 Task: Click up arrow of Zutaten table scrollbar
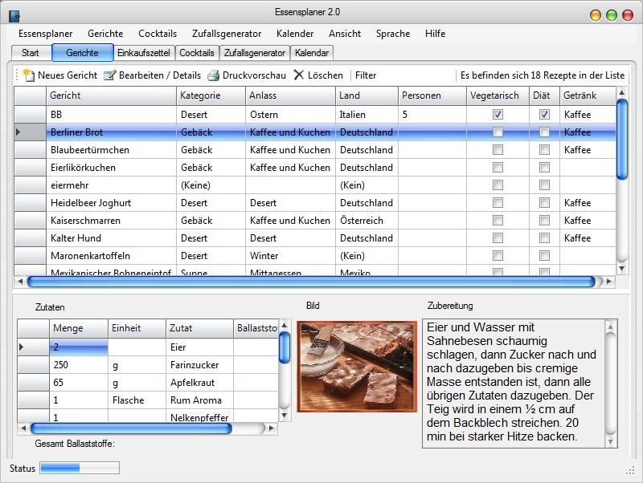pos(284,326)
